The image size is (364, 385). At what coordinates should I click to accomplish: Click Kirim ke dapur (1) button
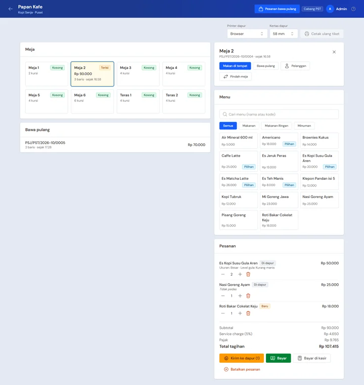242,358
